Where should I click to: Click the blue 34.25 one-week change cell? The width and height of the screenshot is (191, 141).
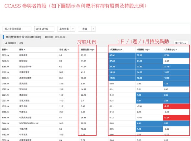pyautogui.click(x=149, y=61)
